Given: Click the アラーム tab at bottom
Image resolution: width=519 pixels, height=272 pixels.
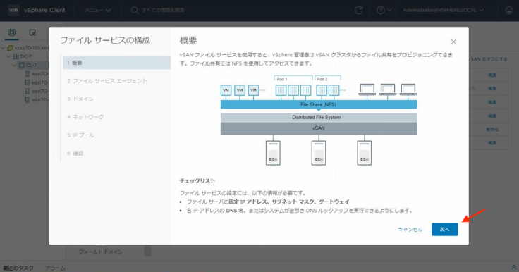Looking at the screenshot, I should [x=55, y=268].
